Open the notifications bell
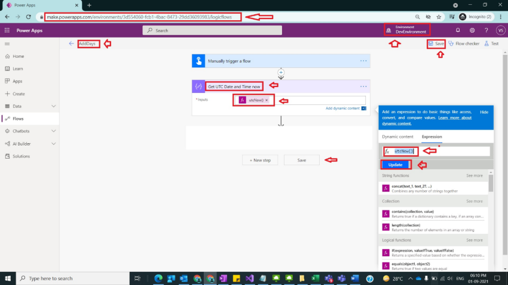 coord(458,30)
